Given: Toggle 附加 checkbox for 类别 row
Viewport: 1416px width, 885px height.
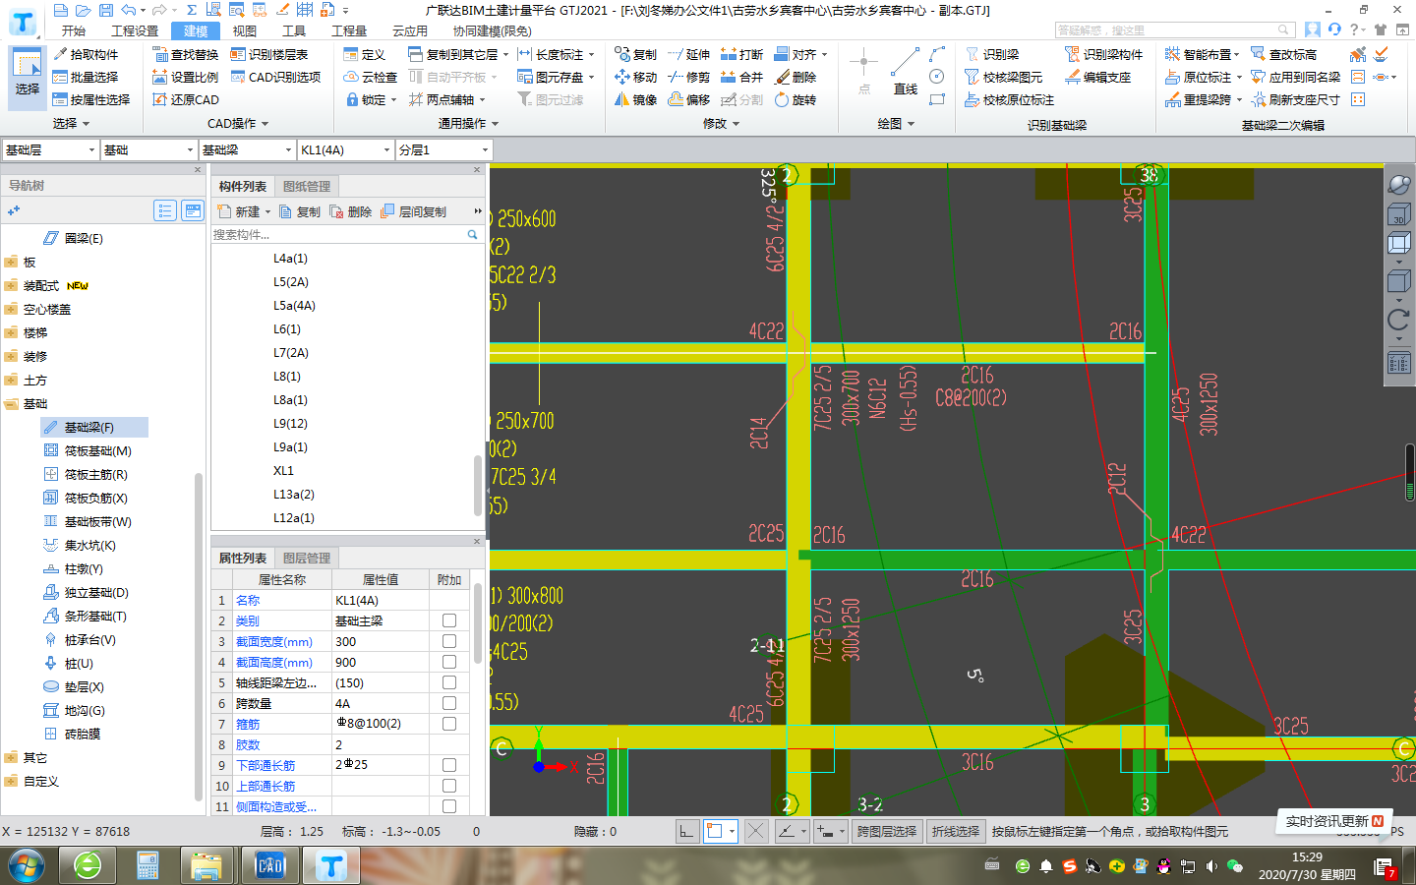Looking at the screenshot, I should point(449,620).
